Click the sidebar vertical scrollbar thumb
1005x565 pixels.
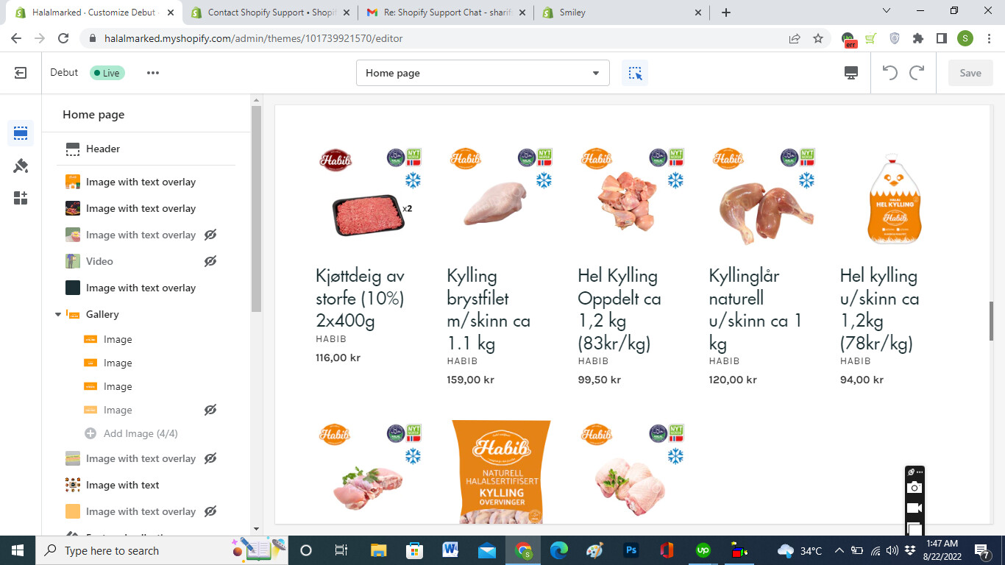coord(256,210)
